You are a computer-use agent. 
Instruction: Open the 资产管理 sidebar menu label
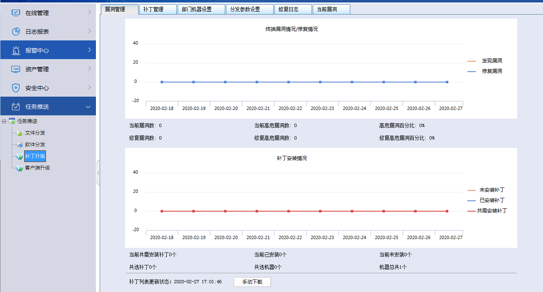[37, 69]
